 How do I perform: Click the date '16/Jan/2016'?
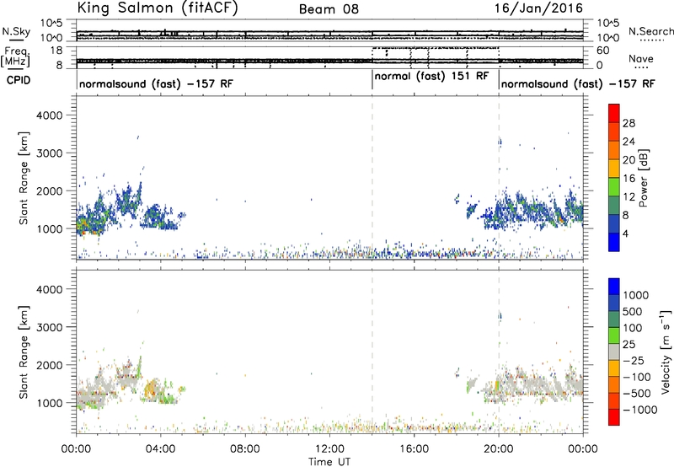pos(538,8)
